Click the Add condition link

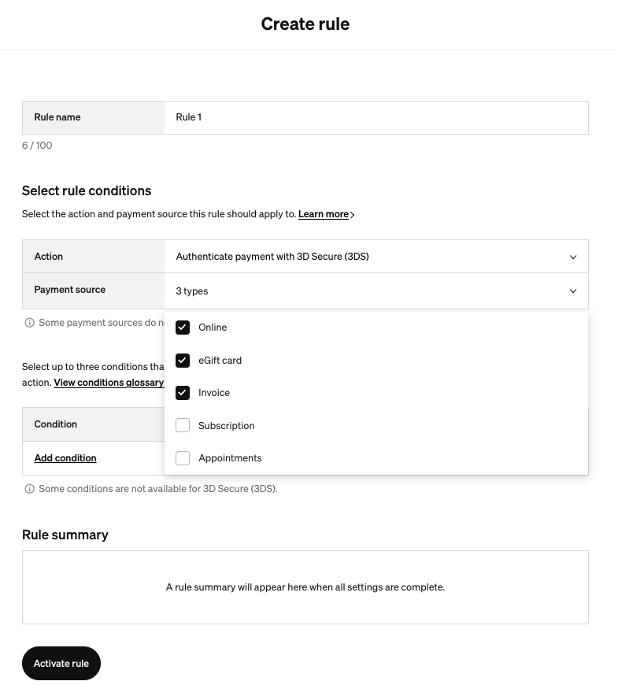tap(65, 458)
